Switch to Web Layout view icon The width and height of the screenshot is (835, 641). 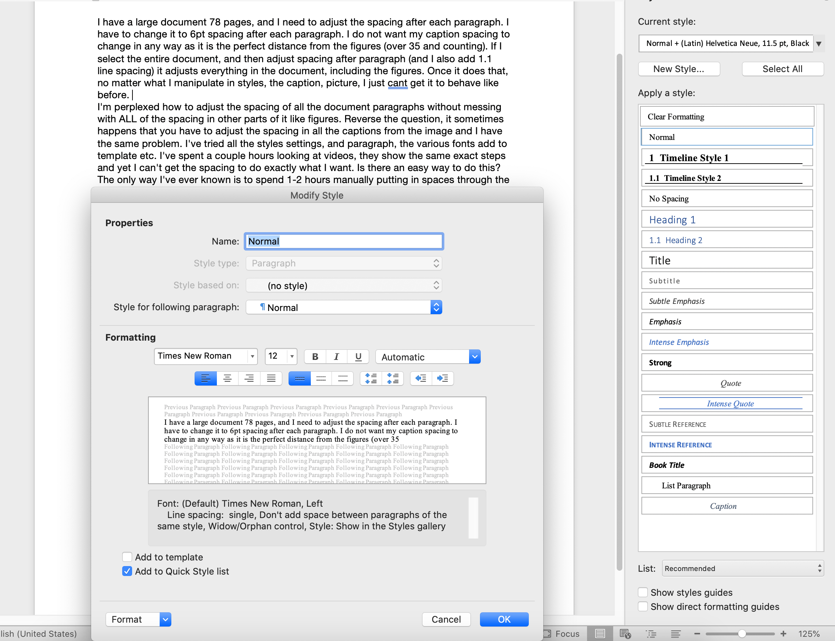[625, 634]
